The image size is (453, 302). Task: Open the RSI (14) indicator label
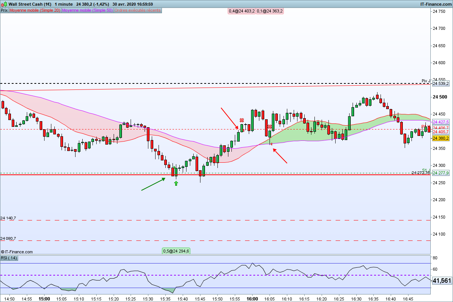(x=9, y=258)
